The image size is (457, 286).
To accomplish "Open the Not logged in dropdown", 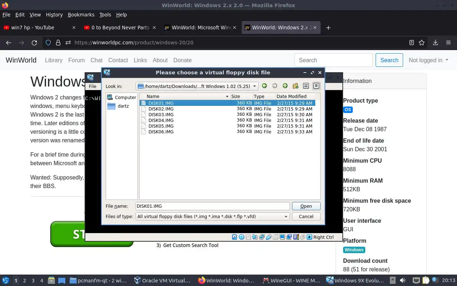I will tap(428, 60).
